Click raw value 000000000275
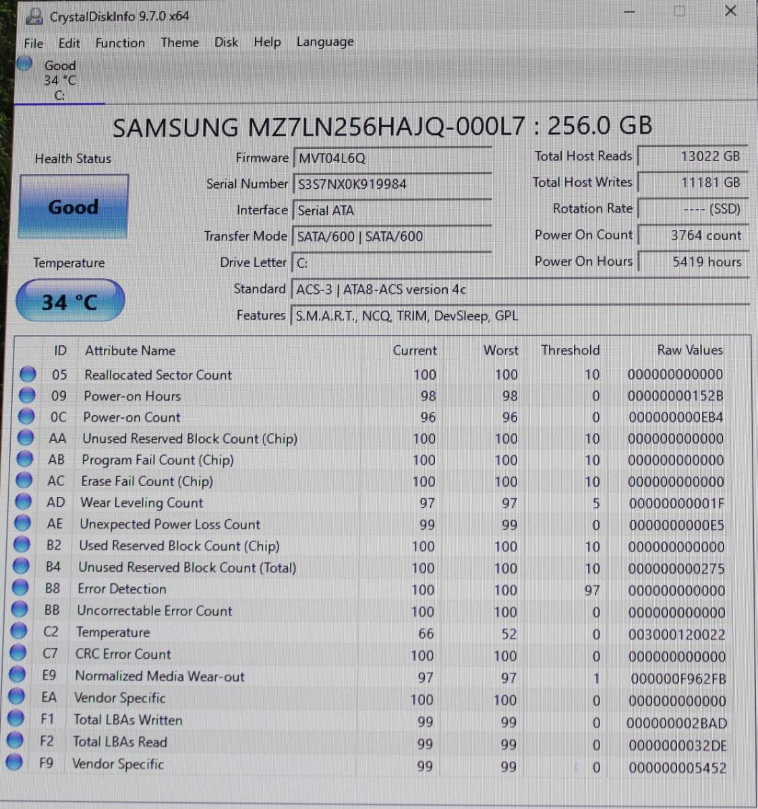This screenshot has width=758, height=809. pyautogui.click(x=676, y=569)
